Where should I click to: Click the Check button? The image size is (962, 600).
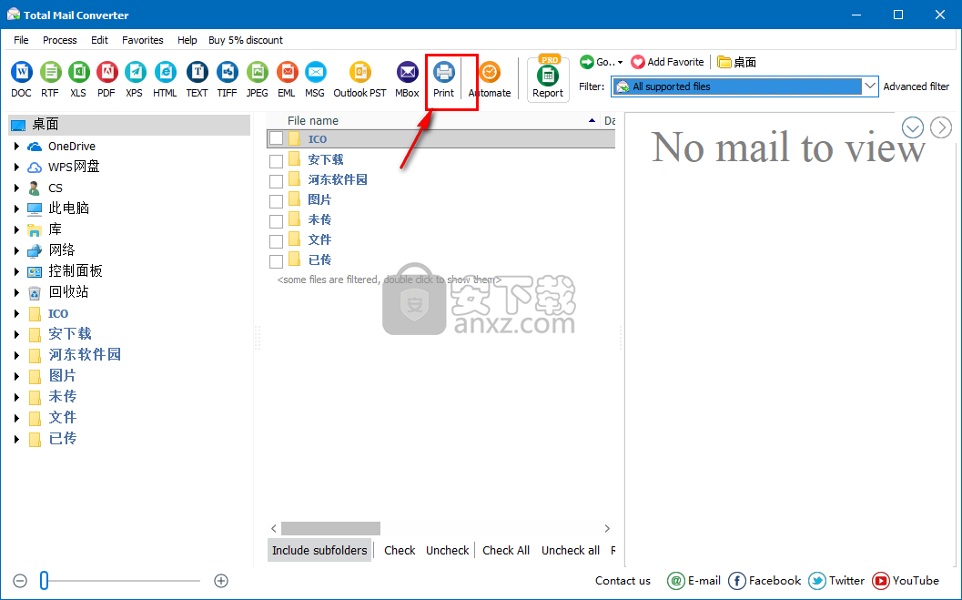[400, 550]
